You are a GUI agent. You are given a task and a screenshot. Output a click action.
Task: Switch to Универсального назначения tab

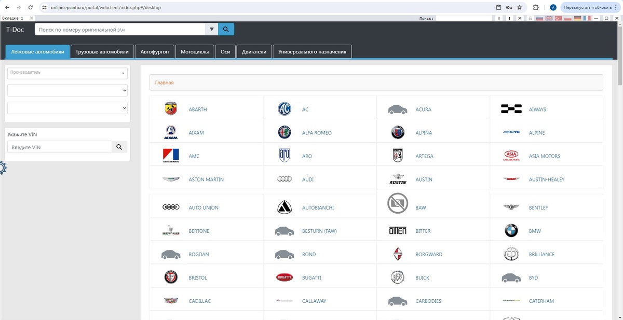point(313,52)
